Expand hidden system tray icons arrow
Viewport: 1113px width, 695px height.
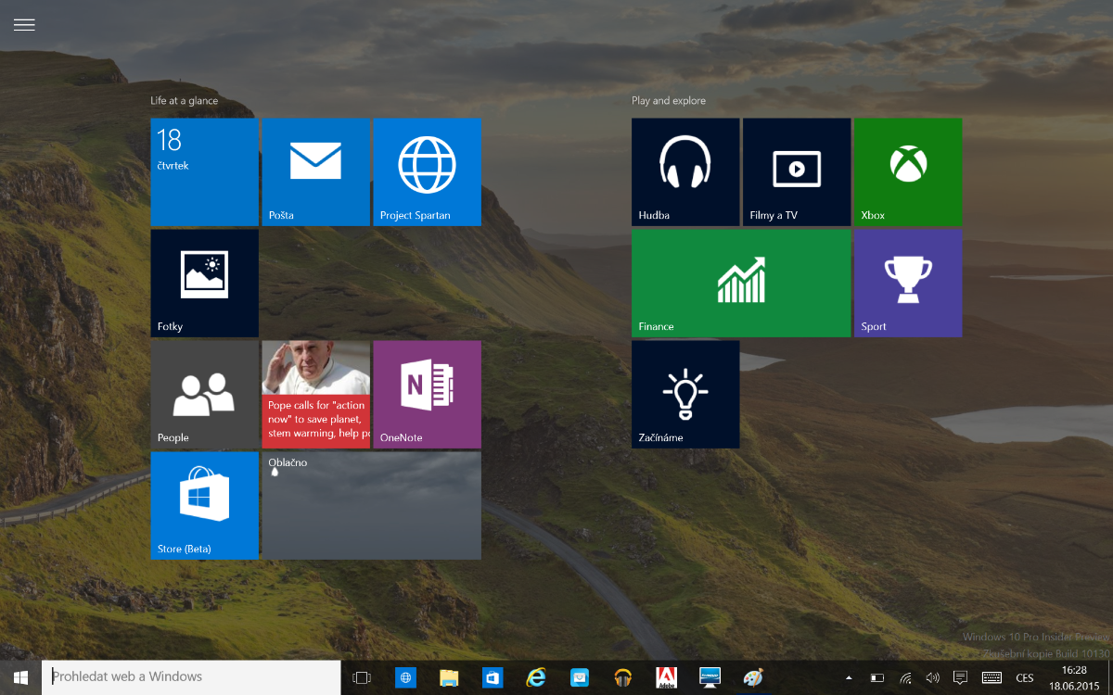tap(849, 677)
